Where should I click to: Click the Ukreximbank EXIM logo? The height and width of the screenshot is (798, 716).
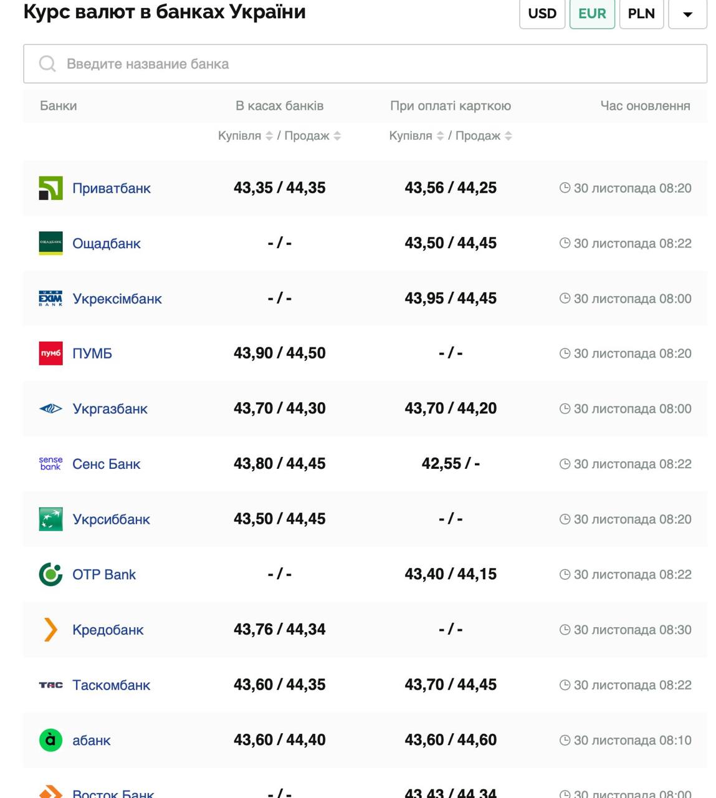click(x=50, y=299)
